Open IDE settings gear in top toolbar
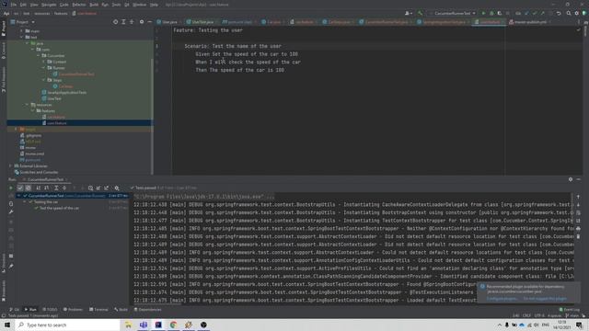589x331 pixels. [577, 13]
